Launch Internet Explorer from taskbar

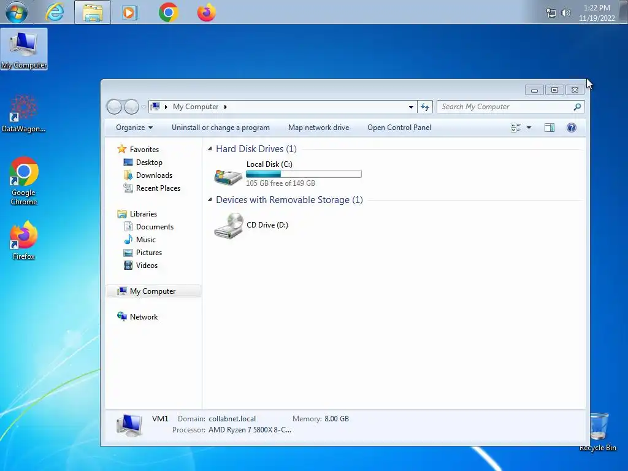(55, 12)
